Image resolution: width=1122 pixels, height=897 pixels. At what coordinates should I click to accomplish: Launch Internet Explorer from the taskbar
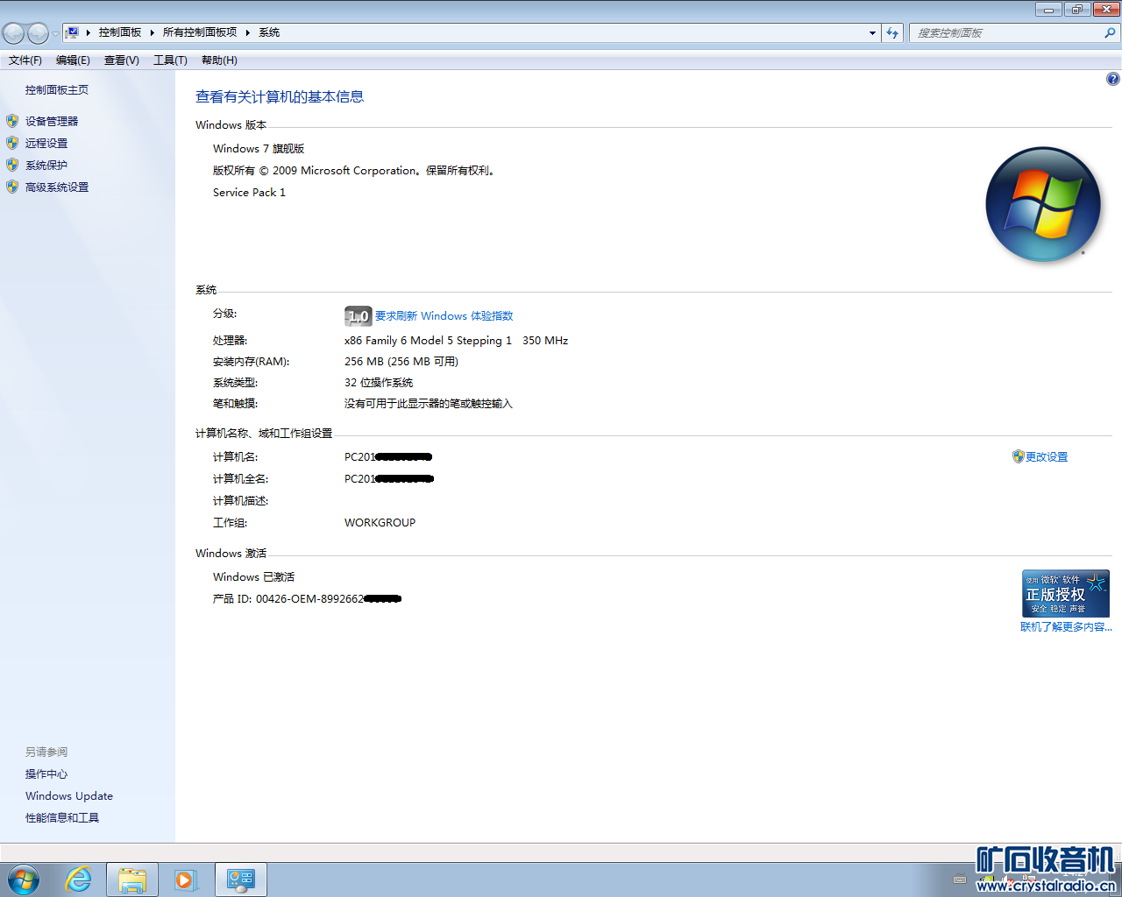[79, 879]
